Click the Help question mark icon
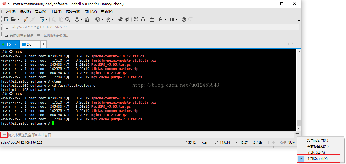 [x=184, y=19]
